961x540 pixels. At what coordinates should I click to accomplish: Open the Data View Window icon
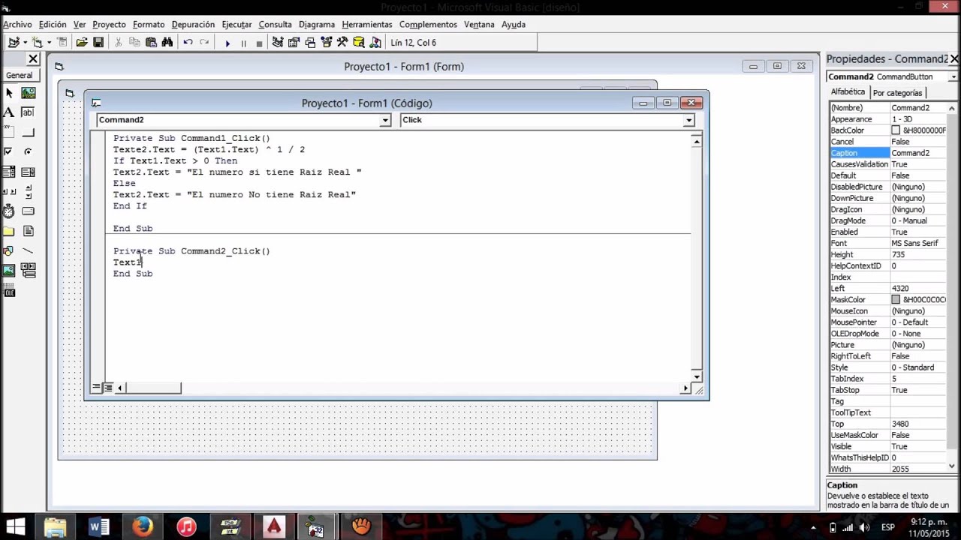coord(359,43)
